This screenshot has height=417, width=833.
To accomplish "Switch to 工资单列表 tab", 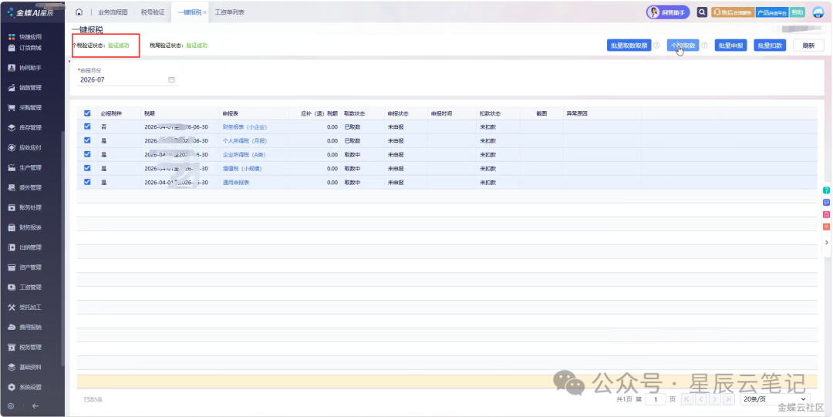I will point(230,12).
